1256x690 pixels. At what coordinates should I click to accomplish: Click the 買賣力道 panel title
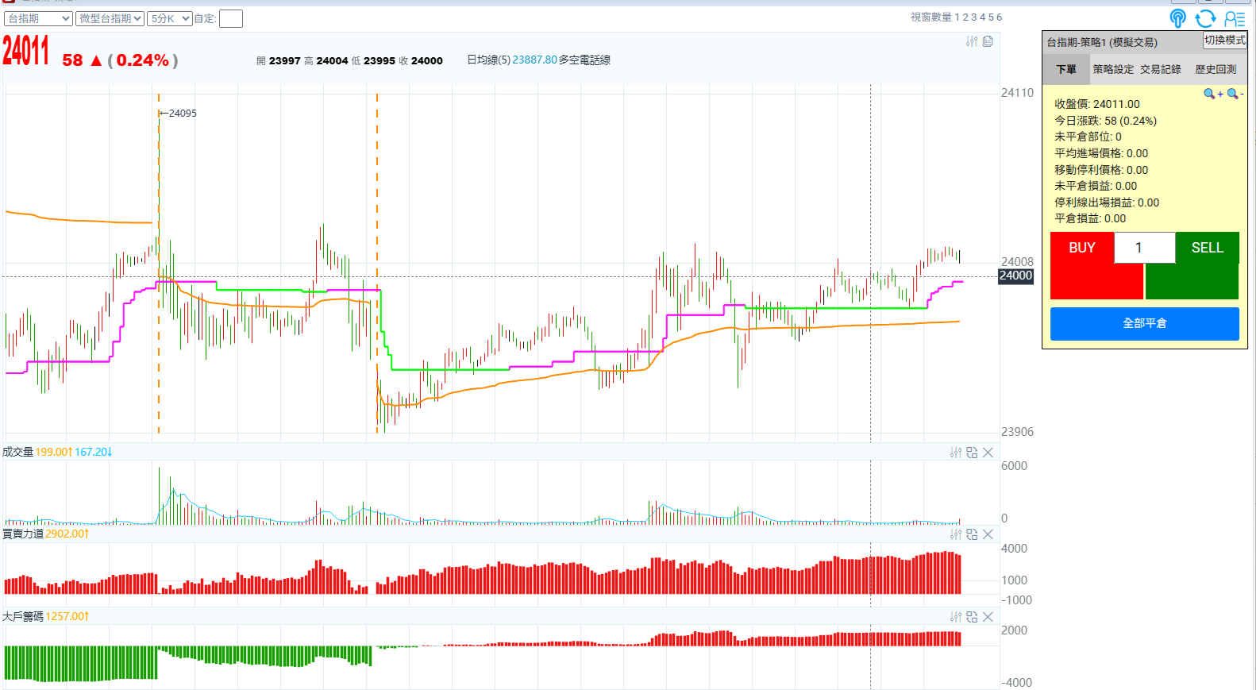[x=23, y=534]
